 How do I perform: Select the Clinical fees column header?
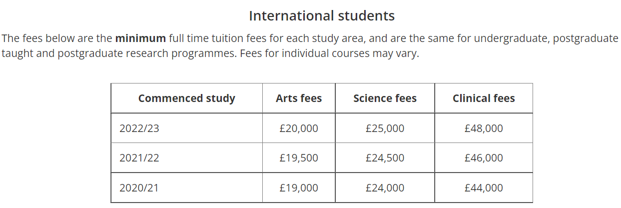[x=484, y=98]
